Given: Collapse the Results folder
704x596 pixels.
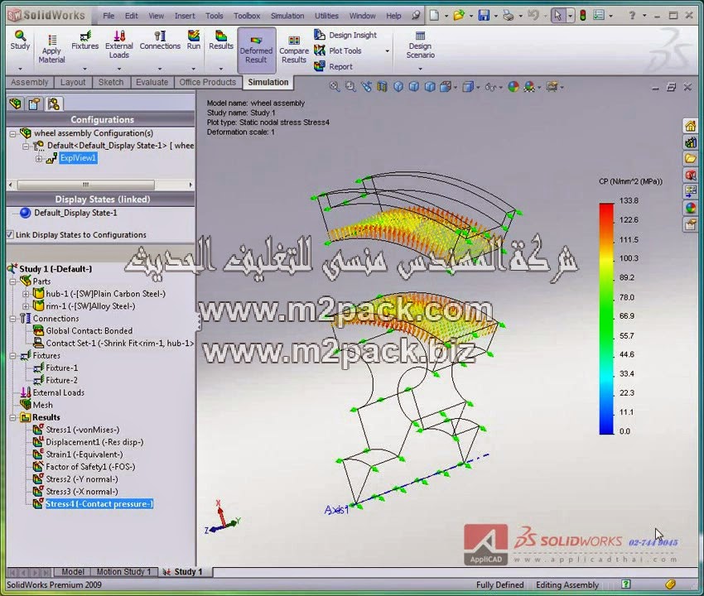Looking at the screenshot, I should (12, 418).
